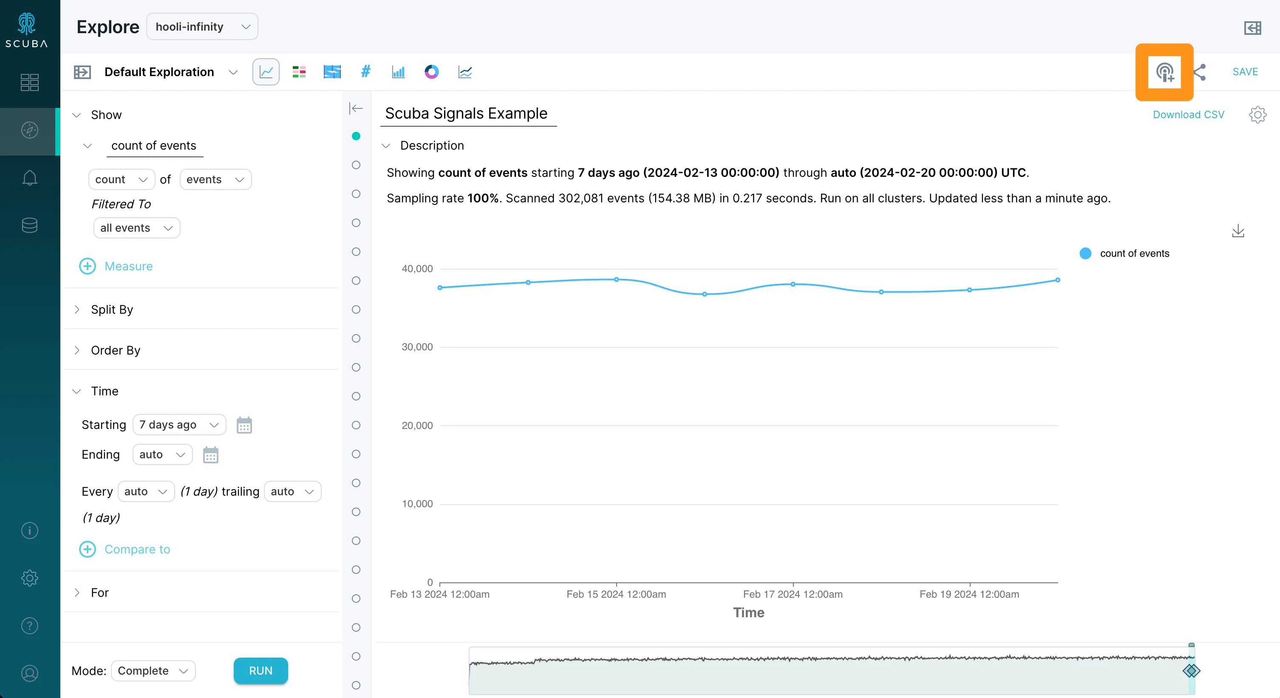Screen dimensions: 1280x698
Task: Select the second radio circle in column
Action: [x=356, y=165]
